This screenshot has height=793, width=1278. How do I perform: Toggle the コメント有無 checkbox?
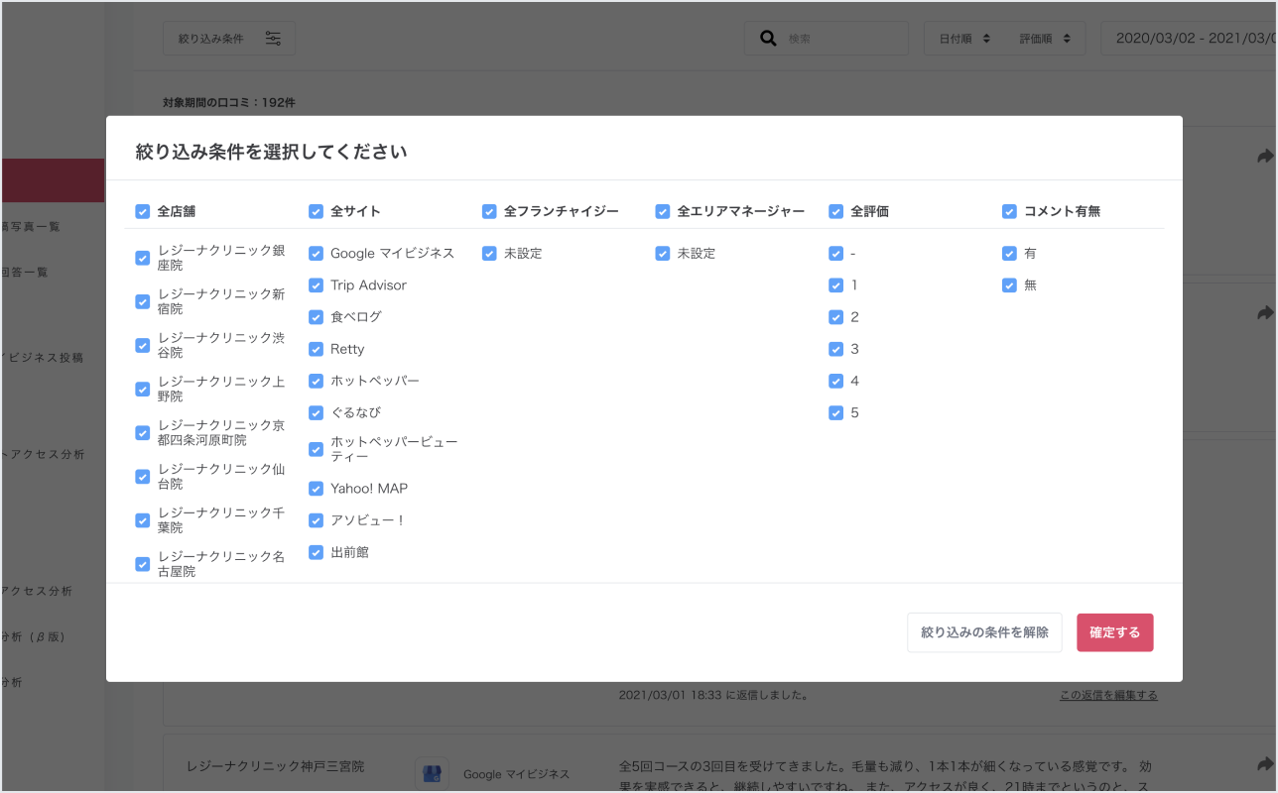click(1009, 211)
